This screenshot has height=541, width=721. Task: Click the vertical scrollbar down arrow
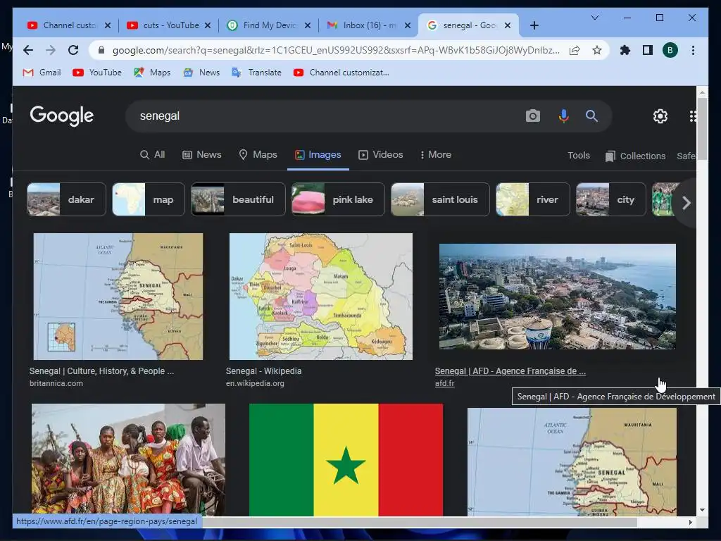[x=702, y=510]
